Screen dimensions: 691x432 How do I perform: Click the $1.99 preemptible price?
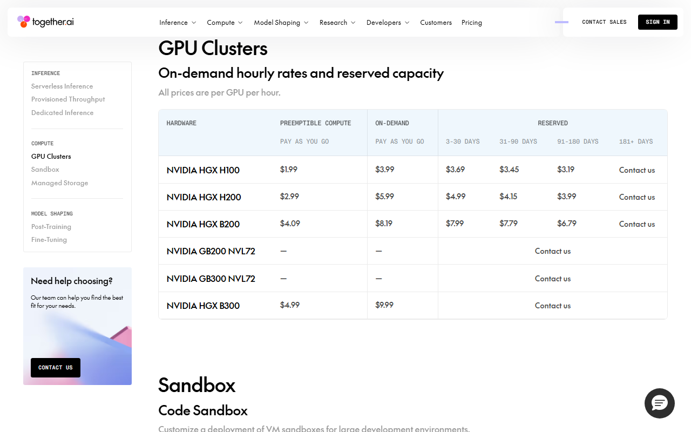[289, 170]
